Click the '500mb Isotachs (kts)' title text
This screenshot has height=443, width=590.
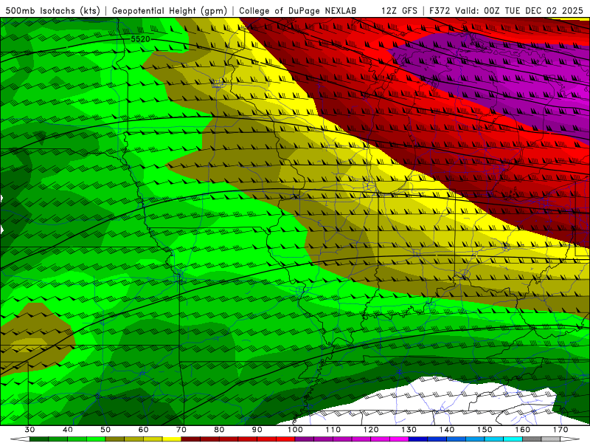(x=52, y=10)
